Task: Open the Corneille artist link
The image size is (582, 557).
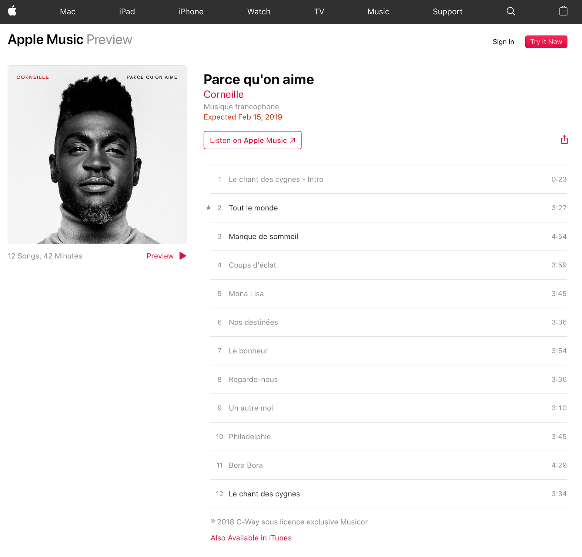Action: click(x=224, y=94)
